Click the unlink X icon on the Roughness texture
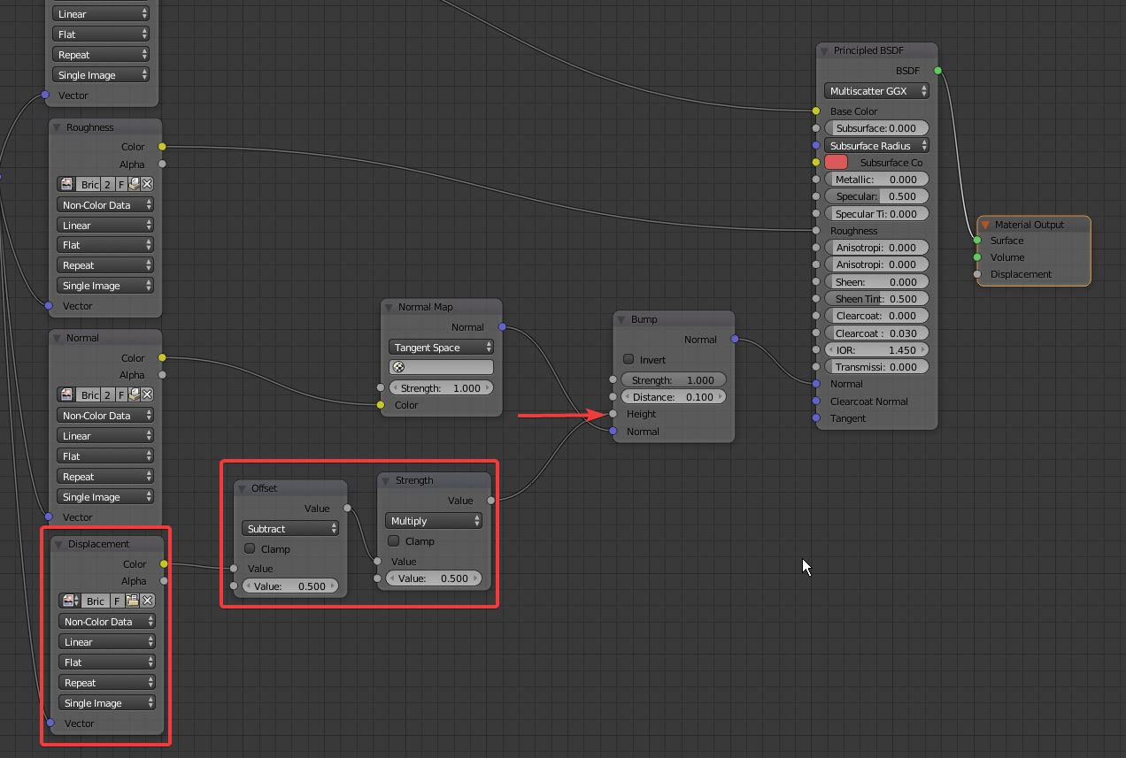 (147, 184)
